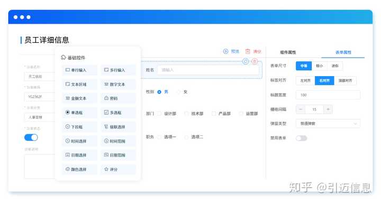Click the 姓名 text input
Viewport: 381px width, 203px height.
click(208, 70)
